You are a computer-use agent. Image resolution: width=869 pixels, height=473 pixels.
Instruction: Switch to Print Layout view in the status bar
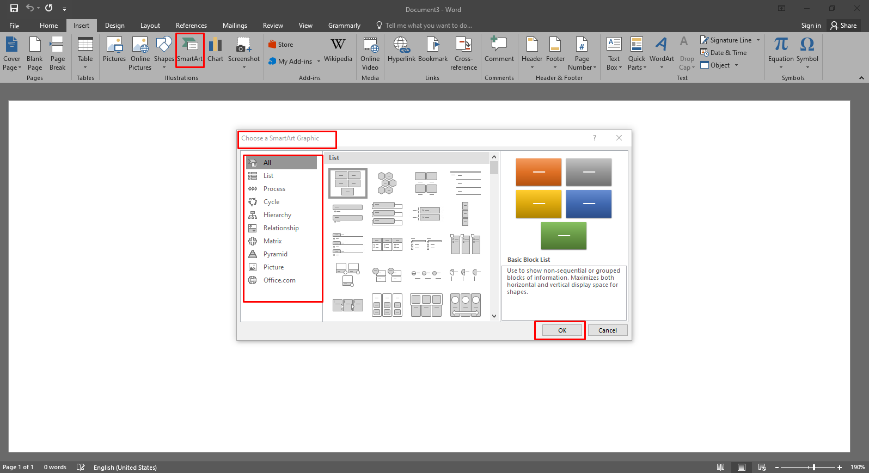741,467
